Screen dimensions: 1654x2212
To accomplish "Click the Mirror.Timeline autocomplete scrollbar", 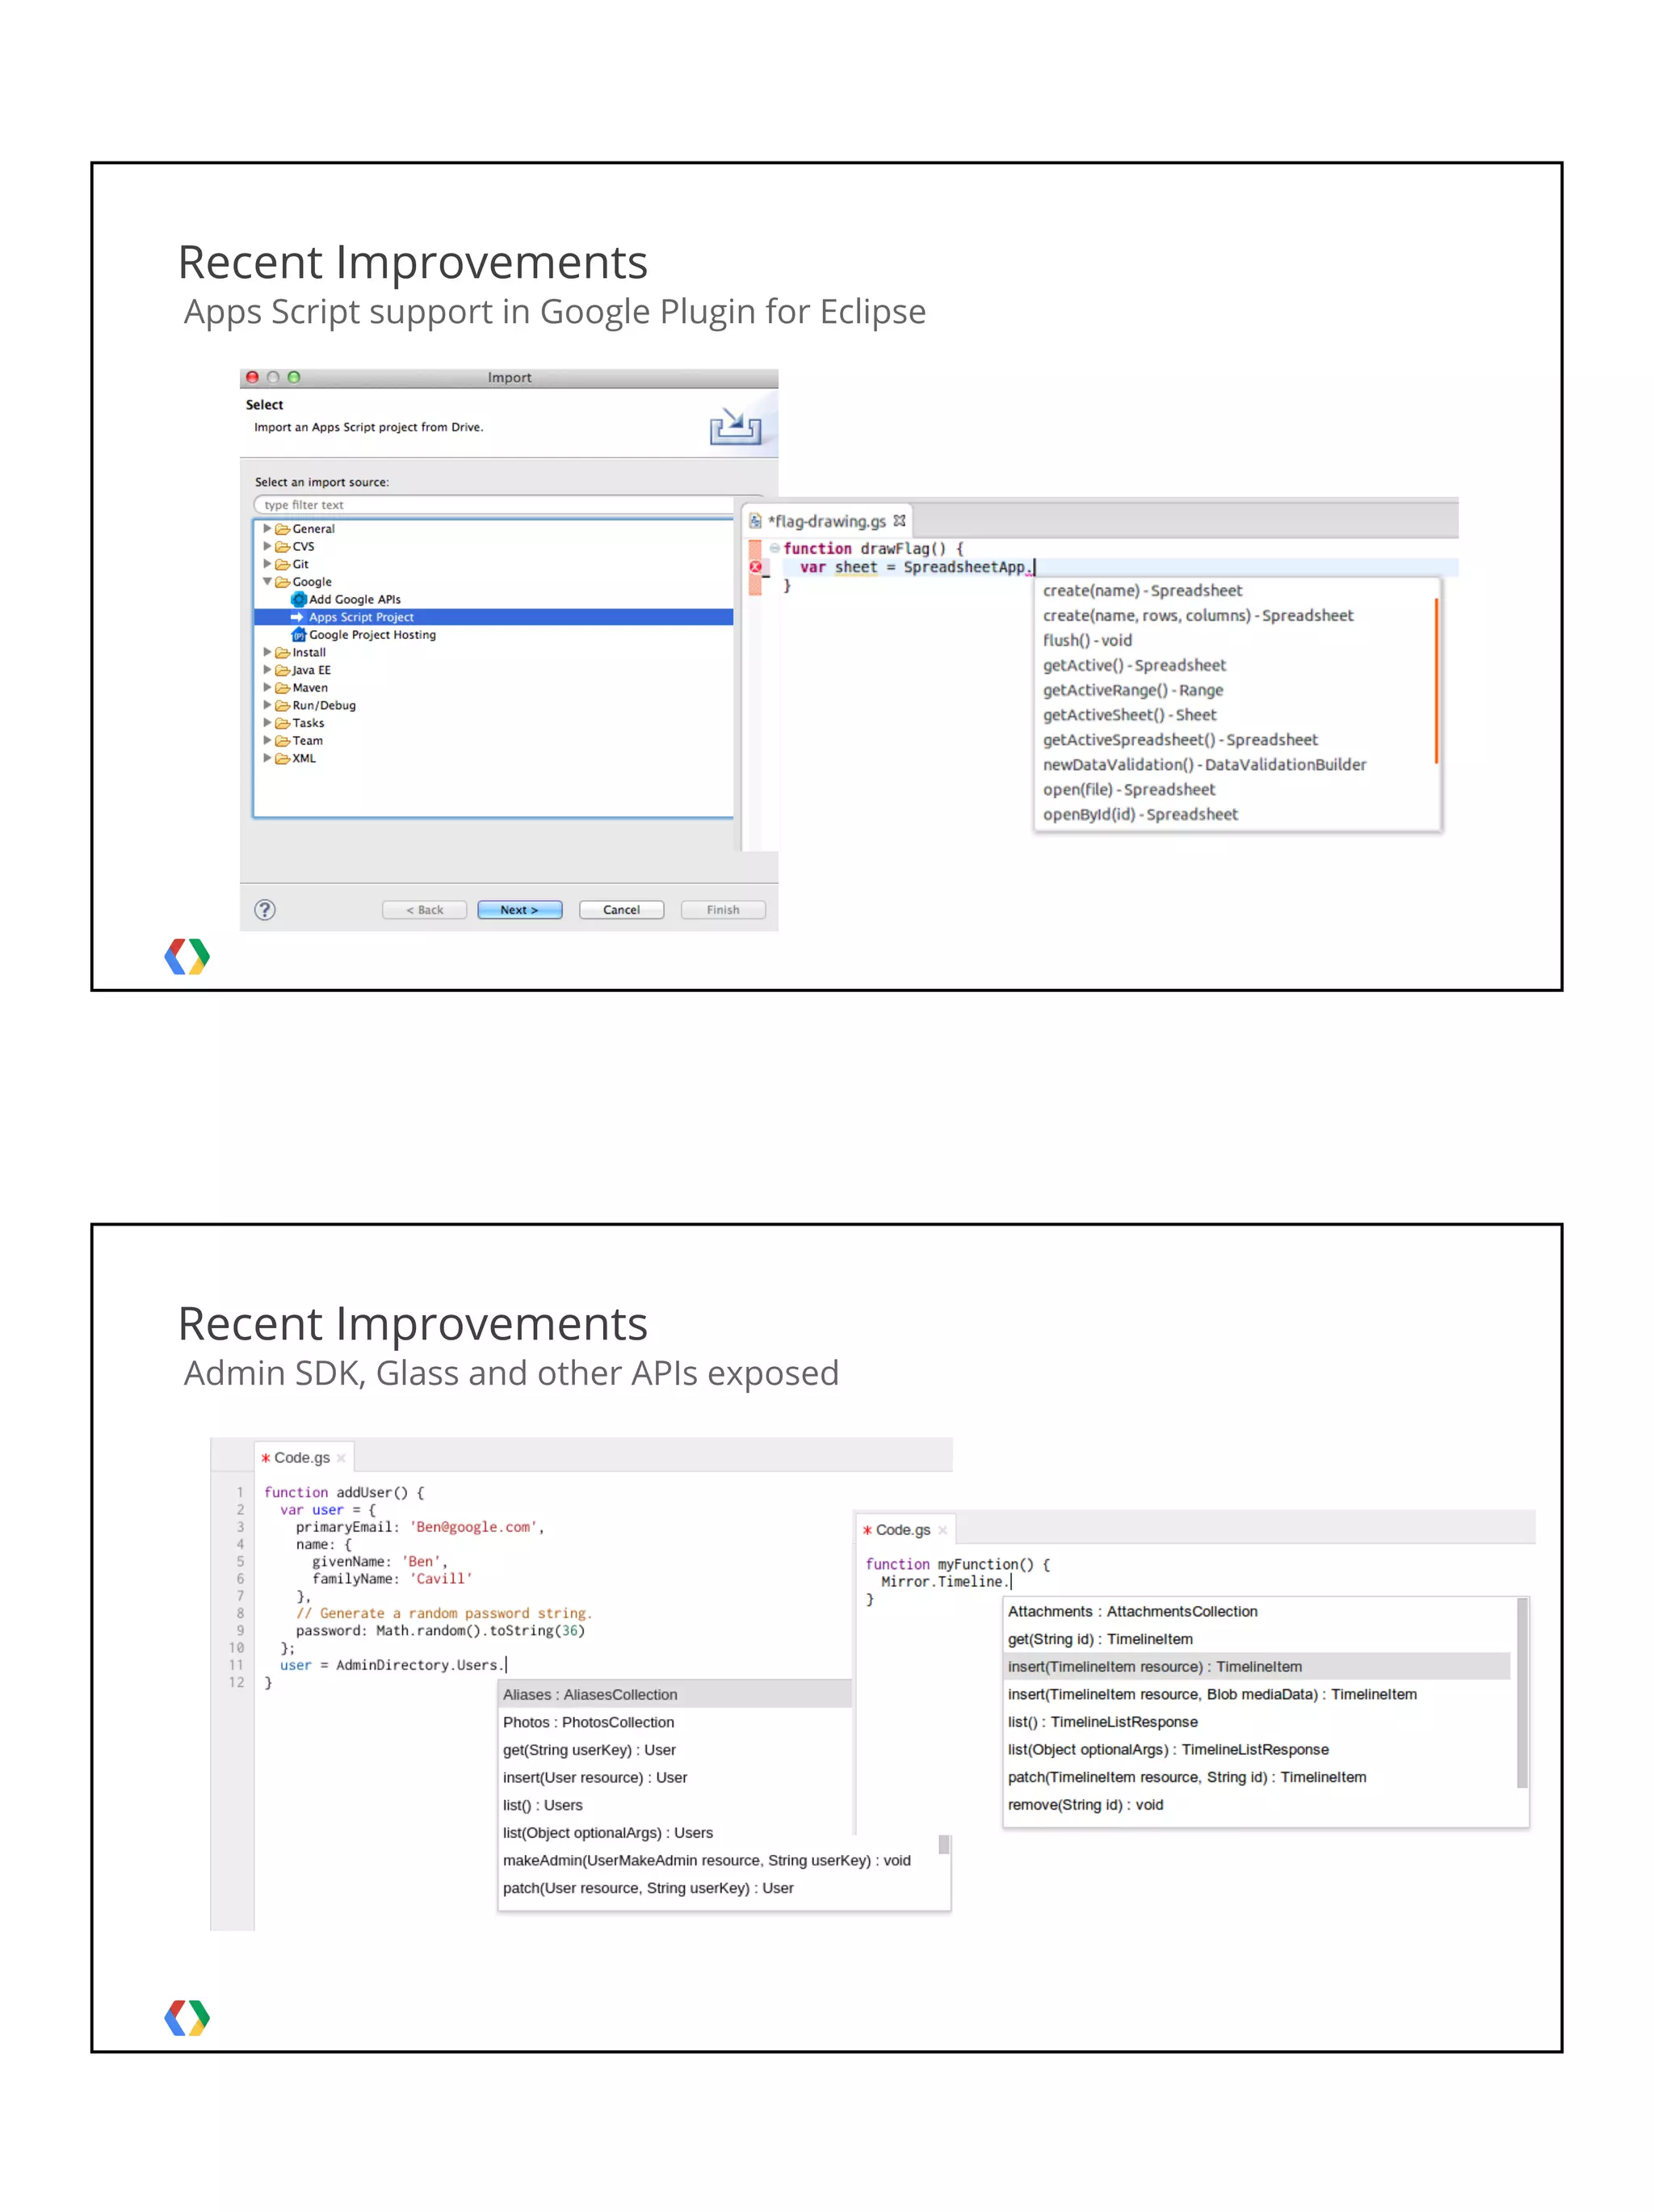I will 1522,1693.
